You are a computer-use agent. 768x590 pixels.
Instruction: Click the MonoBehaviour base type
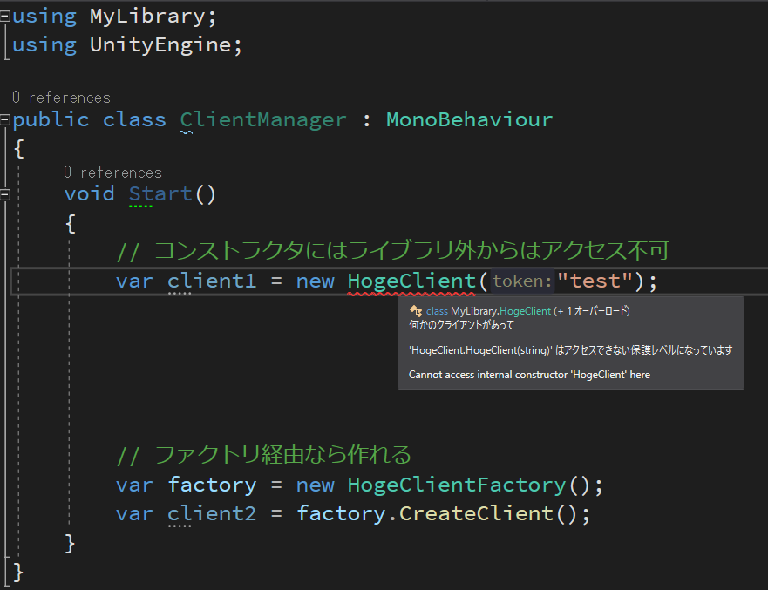coord(469,119)
